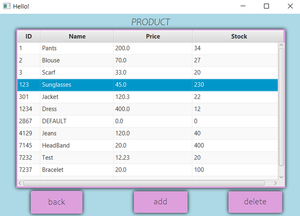Click the HeadBand row price 20.0

coord(153,145)
